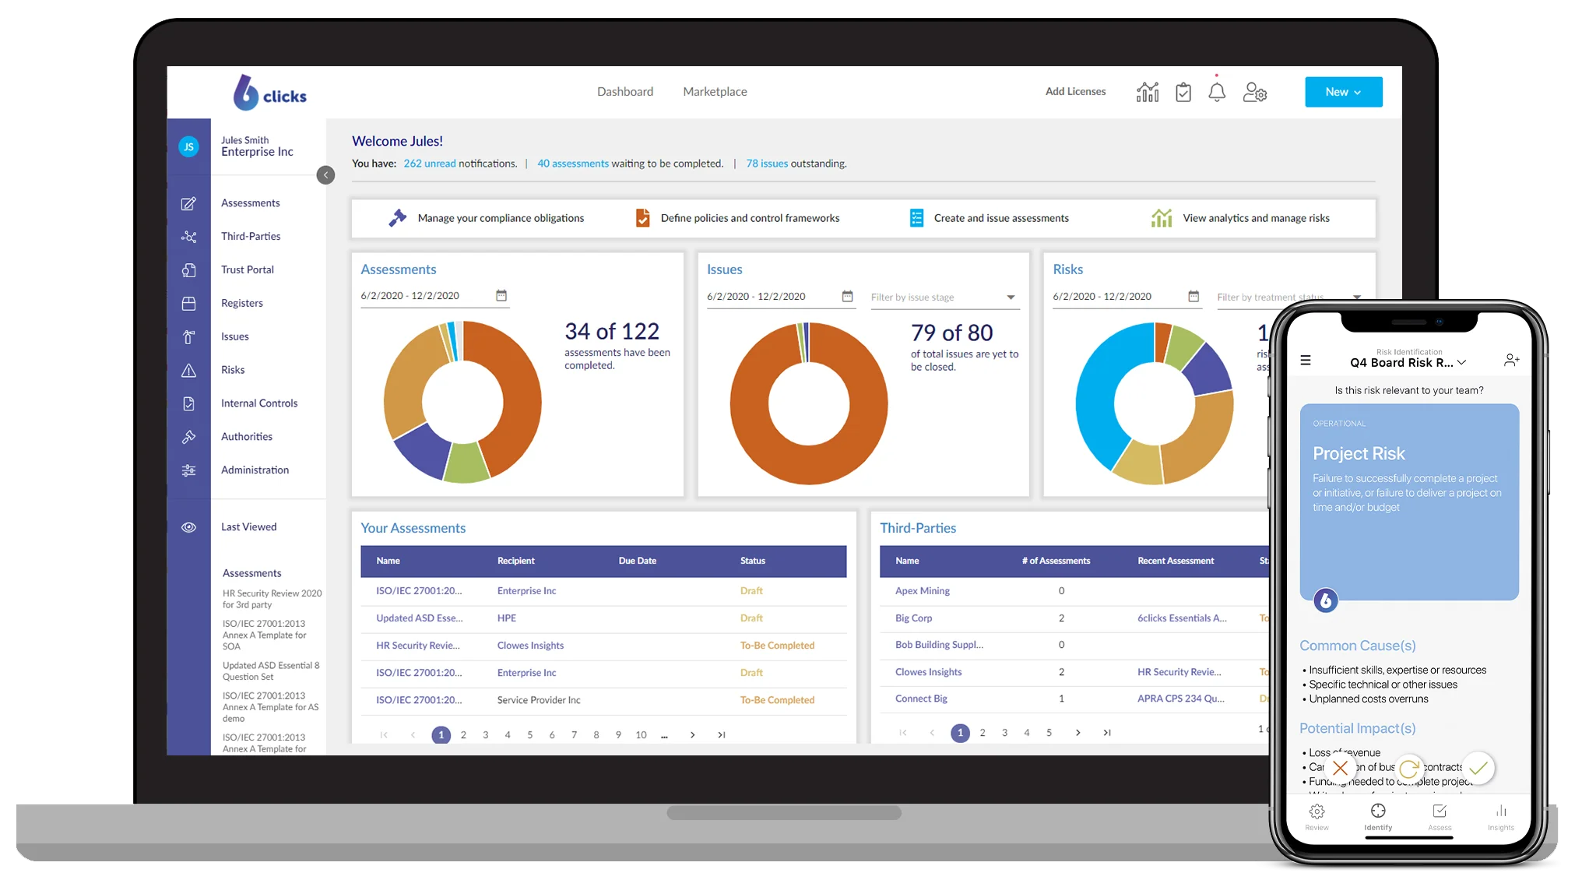Click the Internal Controls sidebar icon
The height and width of the screenshot is (880, 1575).
pos(188,403)
